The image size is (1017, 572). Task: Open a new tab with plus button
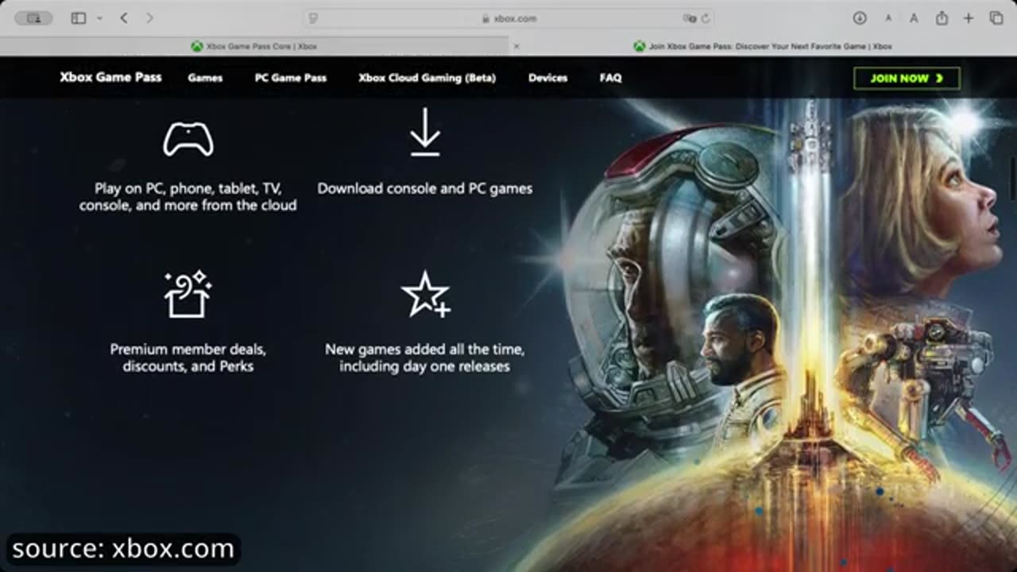[969, 17]
